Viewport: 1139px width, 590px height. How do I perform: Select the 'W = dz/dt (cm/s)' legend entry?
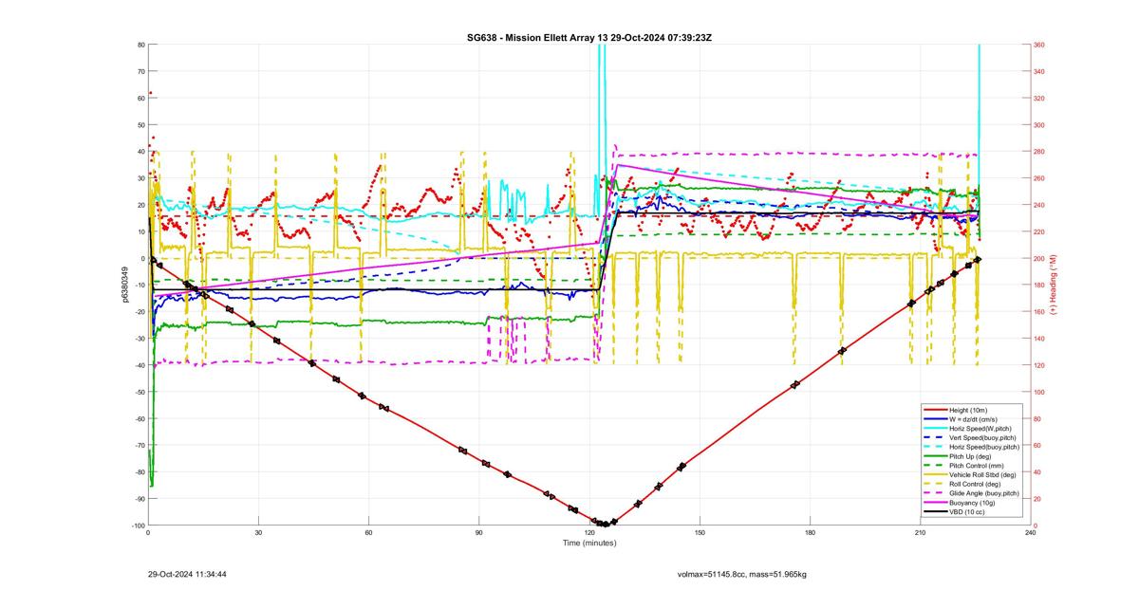(x=972, y=418)
